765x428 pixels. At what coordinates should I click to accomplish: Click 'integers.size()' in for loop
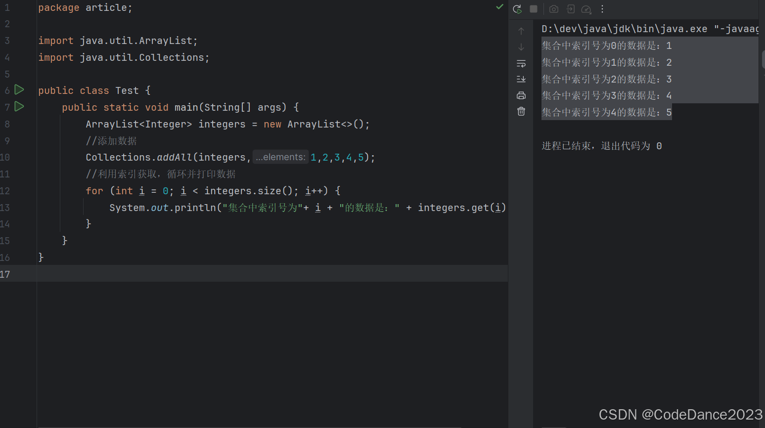250,191
